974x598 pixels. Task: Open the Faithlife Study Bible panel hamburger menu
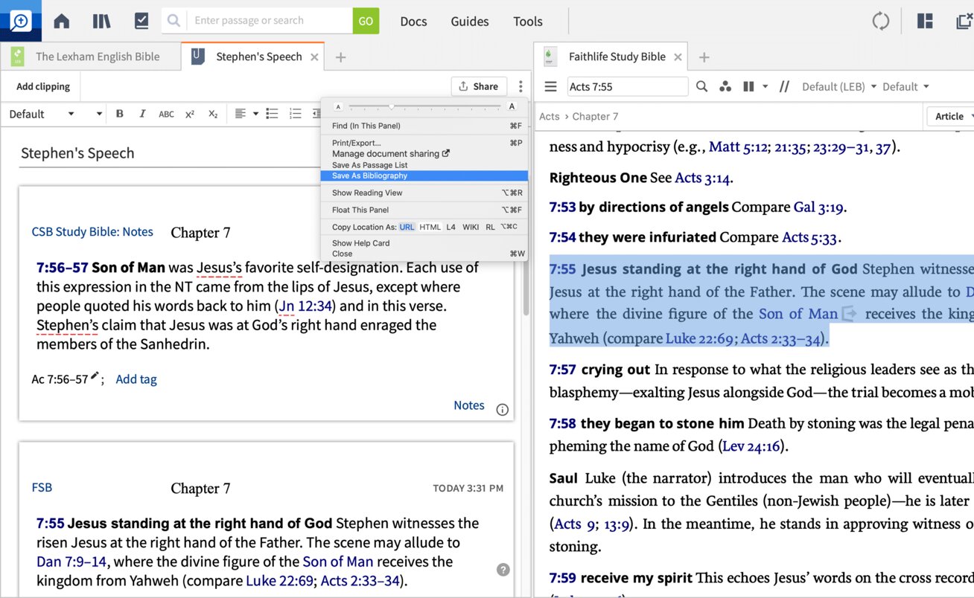[x=550, y=87]
